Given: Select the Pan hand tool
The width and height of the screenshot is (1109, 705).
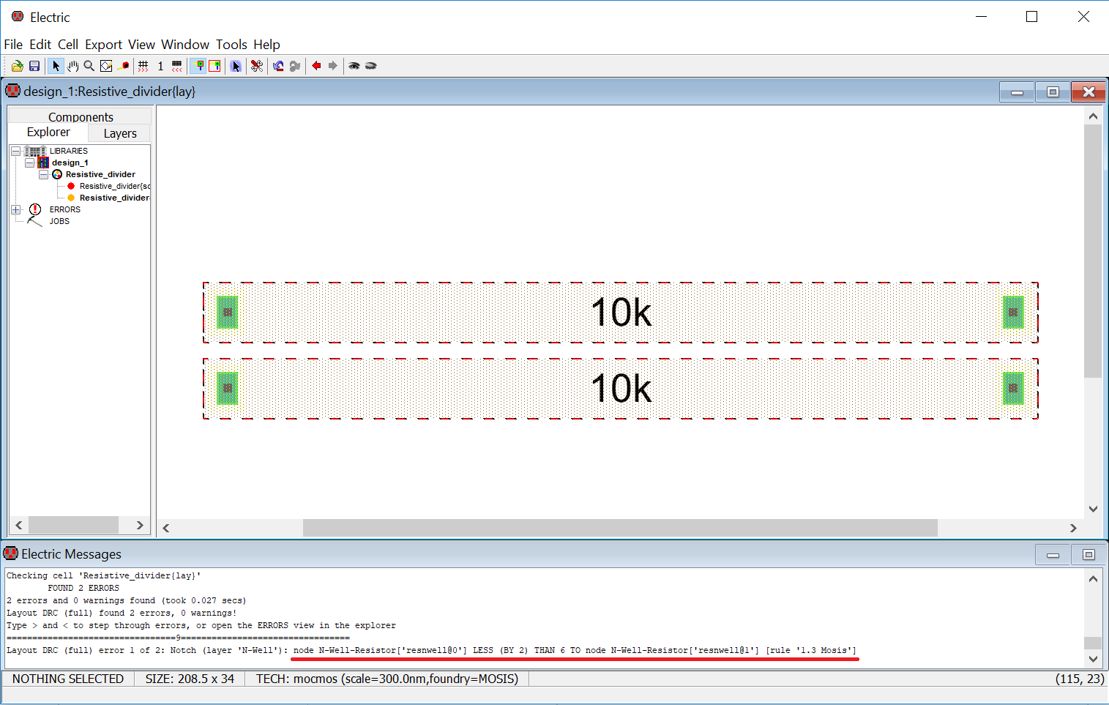Looking at the screenshot, I should tap(73, 66).
